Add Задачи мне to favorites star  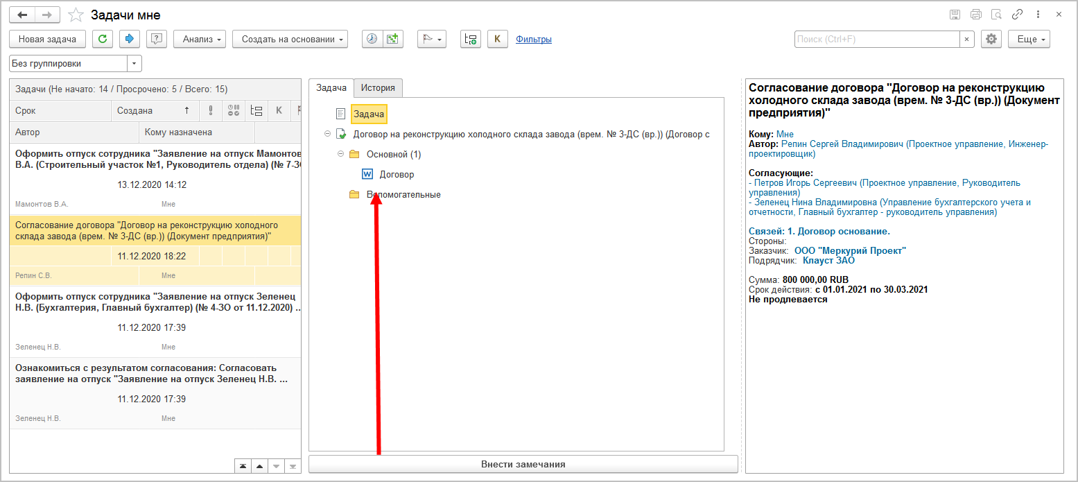point(76,15)
